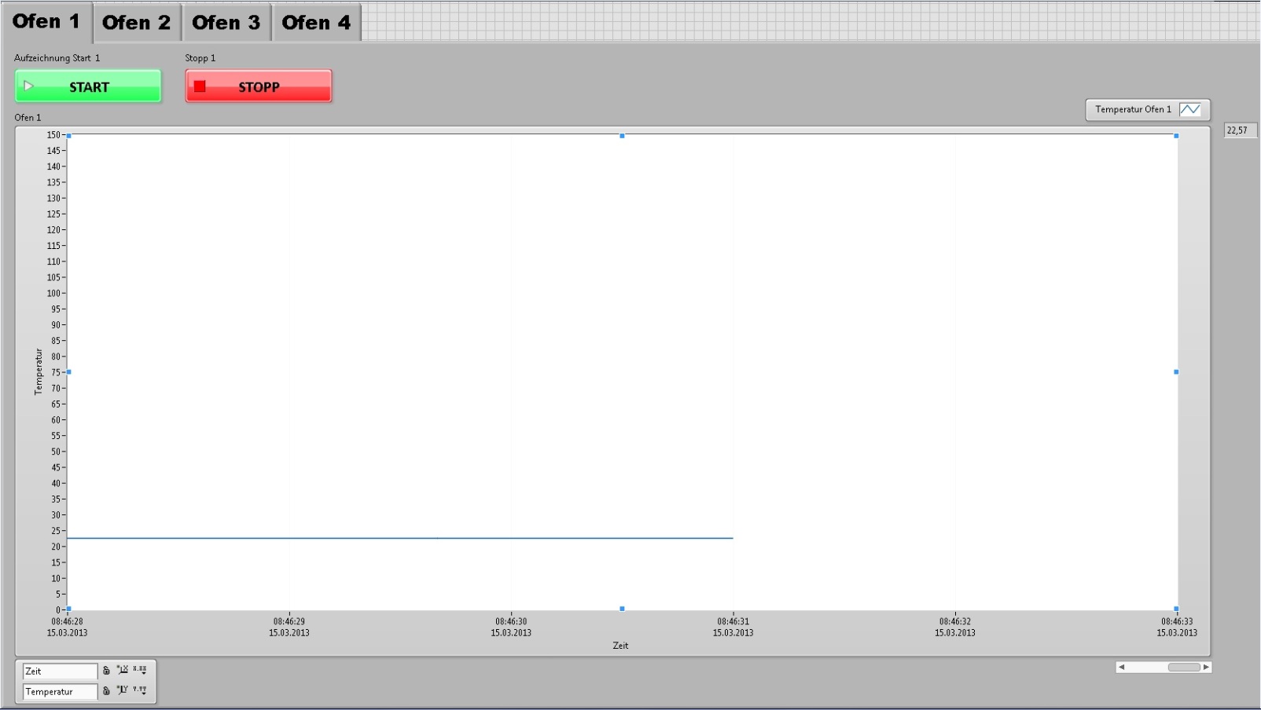Viewport: 1261px width, 710px height.
Task: Click the vertical Temperatur y-axis title
Action: (x=39, y=371)
